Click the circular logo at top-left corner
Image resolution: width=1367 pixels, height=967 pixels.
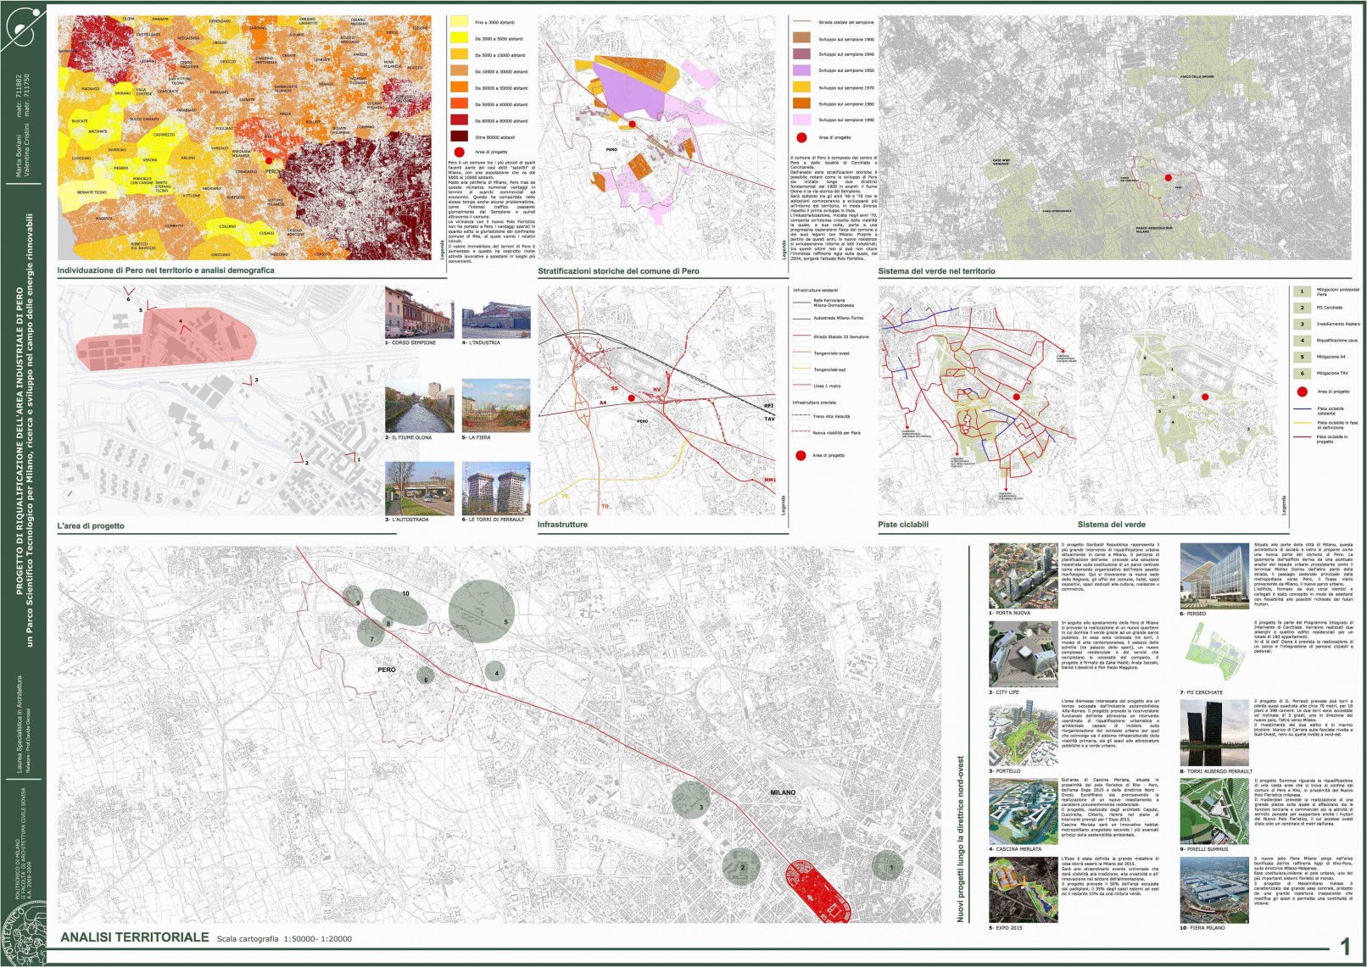coord(22,27)
